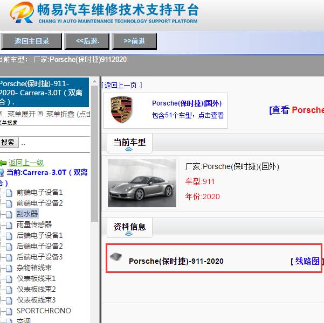Click document icon beside 雨量传感器
This screenshot has height=323, width=324.
click(x=9, y=225)
